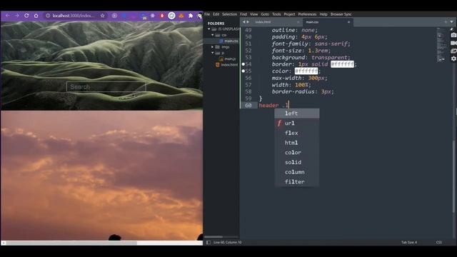This screenshot has width=457, height=257.
Task: Open the Browser Sync menu
Action: [341, 14]
